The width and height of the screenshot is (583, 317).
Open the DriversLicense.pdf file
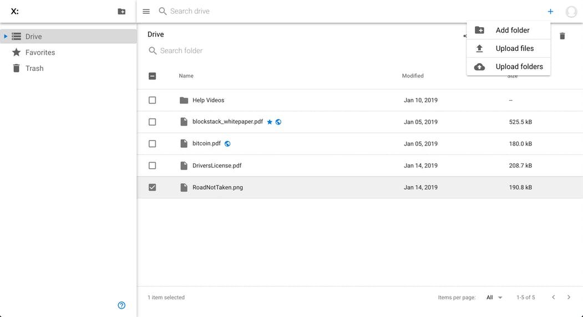coord(217,165)
